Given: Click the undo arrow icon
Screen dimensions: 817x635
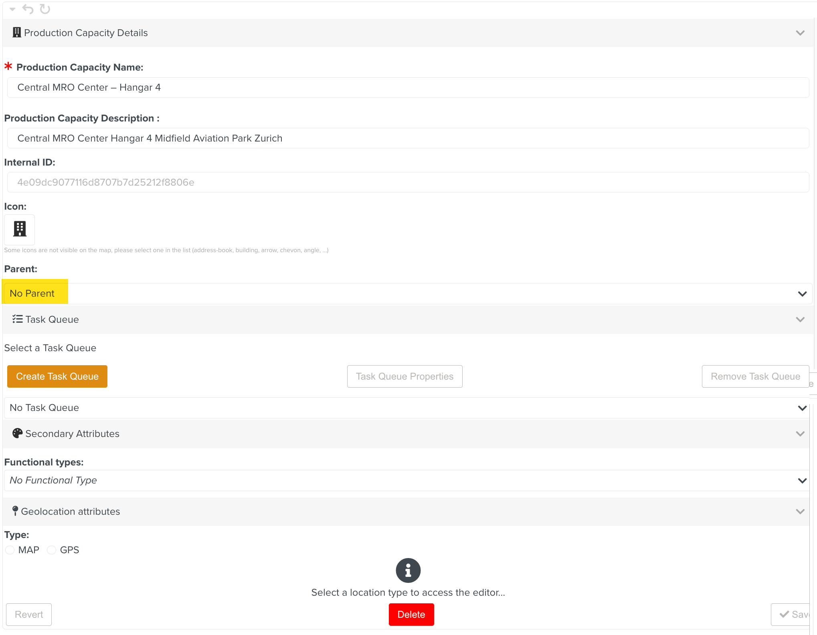Looking at the screenshot, I should [x=28, y=9].
